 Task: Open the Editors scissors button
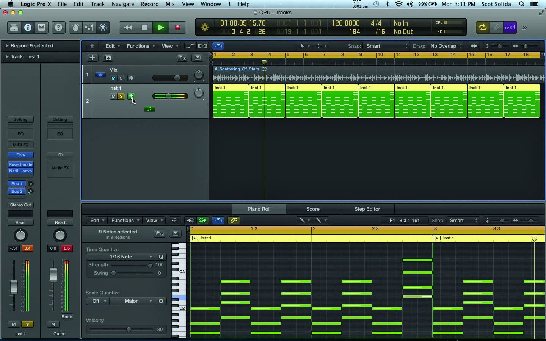click(103, 28)
